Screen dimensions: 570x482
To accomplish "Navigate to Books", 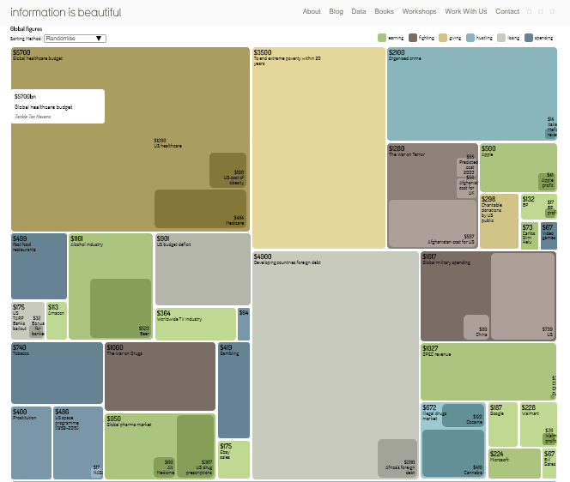I will pos(384,12).
